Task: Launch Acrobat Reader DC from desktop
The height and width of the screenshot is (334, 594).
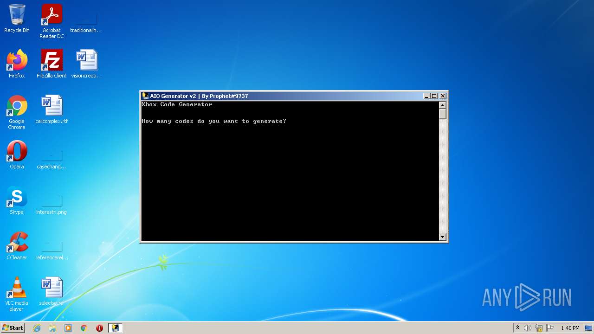Action: click(x=52, y=21)
